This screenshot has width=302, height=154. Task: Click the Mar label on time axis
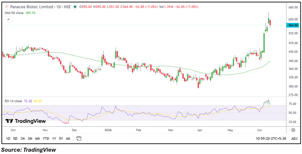click(171, 130)
